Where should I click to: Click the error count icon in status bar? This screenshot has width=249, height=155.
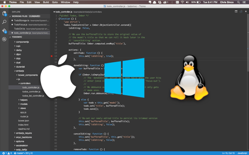pyautogui.click(x=3, y=153)
